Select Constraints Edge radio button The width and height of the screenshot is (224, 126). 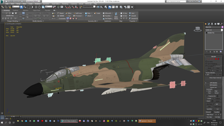pyautogui.click(x=214, y=91)
